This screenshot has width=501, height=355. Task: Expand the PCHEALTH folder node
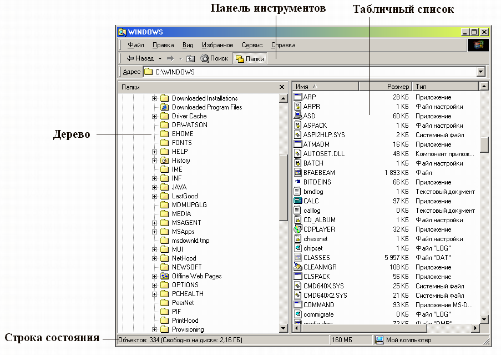[x=155, y=294]
